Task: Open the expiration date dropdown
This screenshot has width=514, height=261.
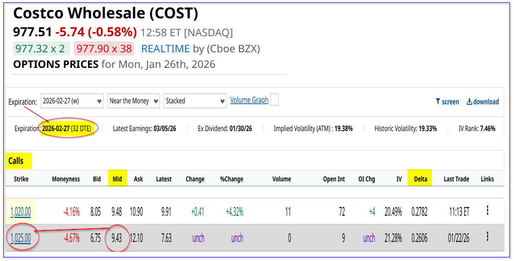Action: tap(72, 101)
